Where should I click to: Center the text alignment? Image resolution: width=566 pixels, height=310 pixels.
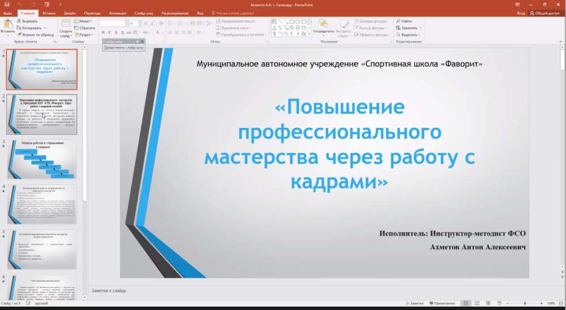177,32
